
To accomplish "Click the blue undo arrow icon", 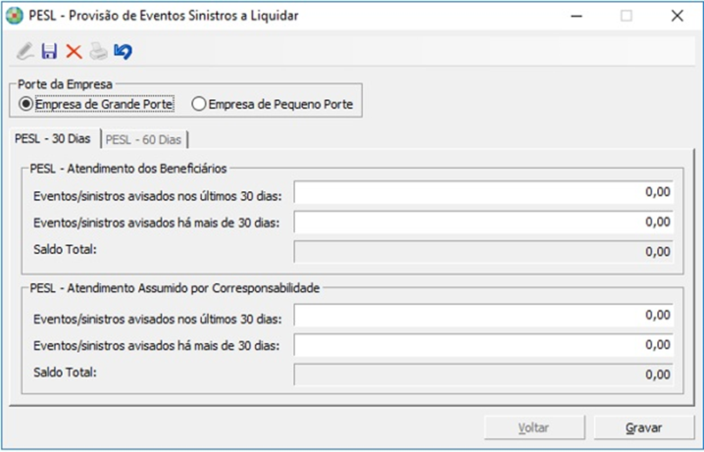I will [x=123, y=52].
